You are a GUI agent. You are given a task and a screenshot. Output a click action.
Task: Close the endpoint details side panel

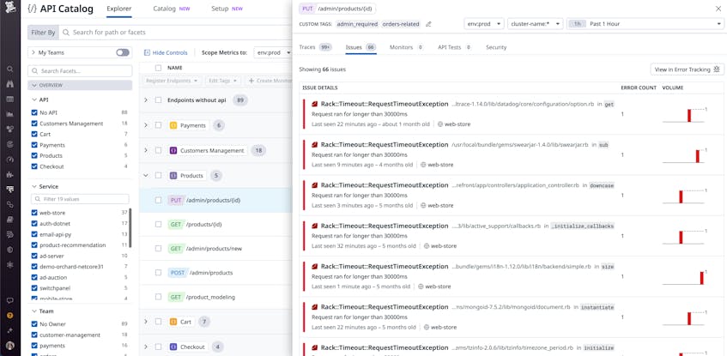coord(718,9)
